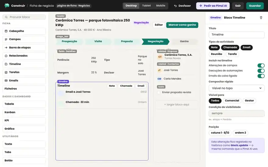This screenshot has width=268, height=167.
Task: Click the undo arrow icon beside Desfazer
Action: [x=175, y=6]
